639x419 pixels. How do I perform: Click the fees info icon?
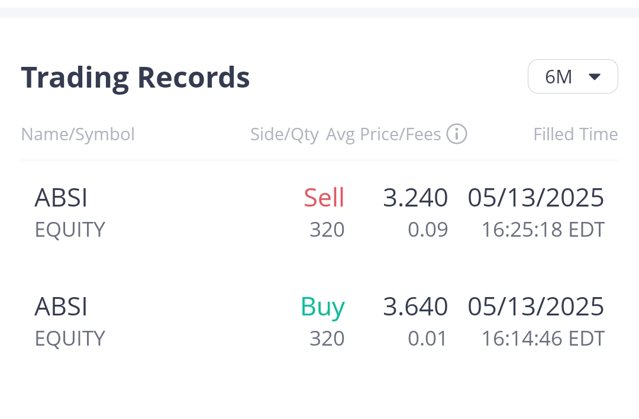point(457,134)
